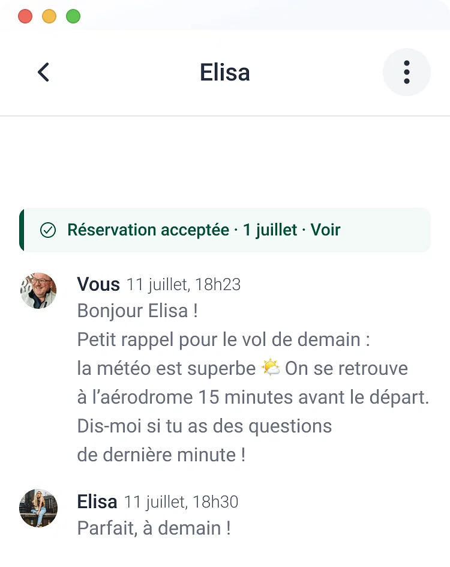The image size is (450, 567).
Task: Click the 11 juillet, 18h30 timestamp
Action: pyautogui.click(x=181, y=502)
